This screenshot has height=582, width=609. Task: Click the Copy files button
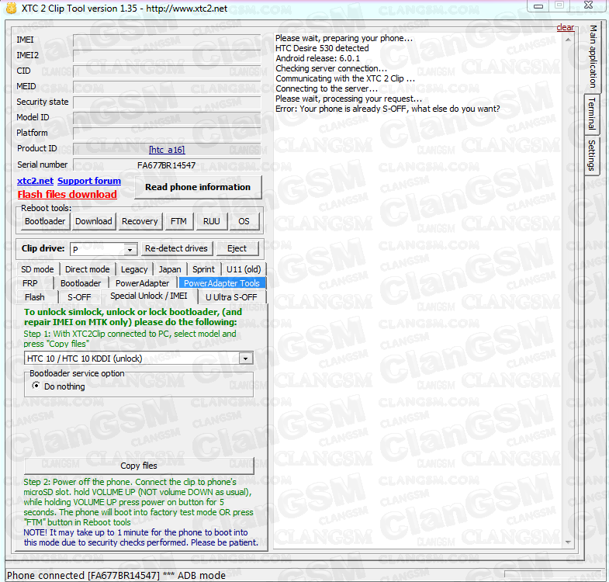click(139, 466)
